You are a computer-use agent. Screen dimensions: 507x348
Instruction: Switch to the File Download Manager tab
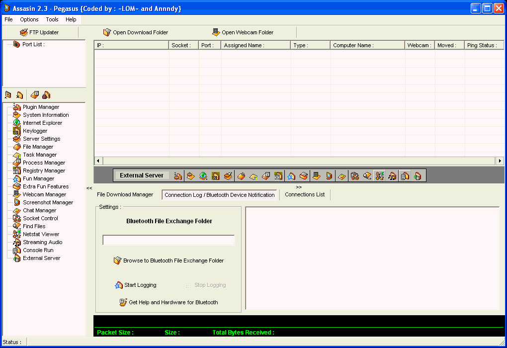click(125, 194)
